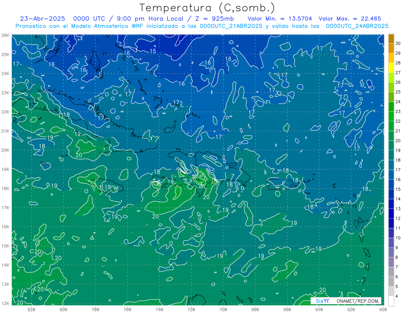Click the "0000UTC_24ABR2025" valid-until time

(357, 26)
